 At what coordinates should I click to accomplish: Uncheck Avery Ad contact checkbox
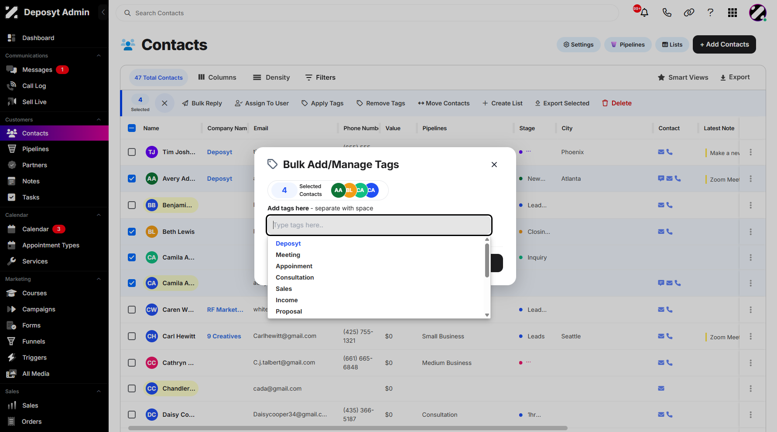coord(132,179)
